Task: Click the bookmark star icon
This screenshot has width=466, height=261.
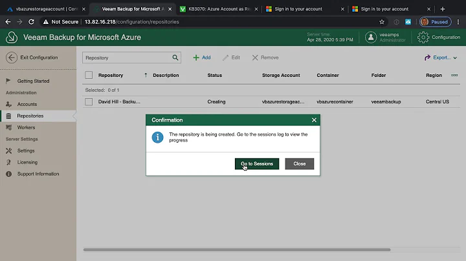Action: point(382,22)
